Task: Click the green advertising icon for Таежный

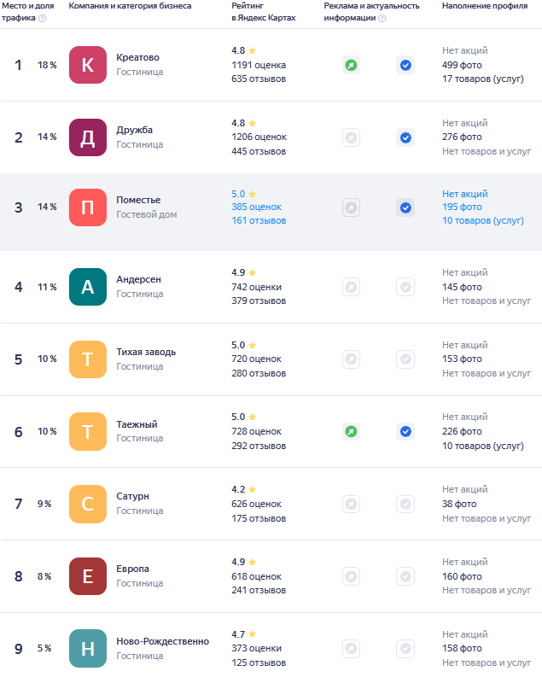Action: click(351, 432)
